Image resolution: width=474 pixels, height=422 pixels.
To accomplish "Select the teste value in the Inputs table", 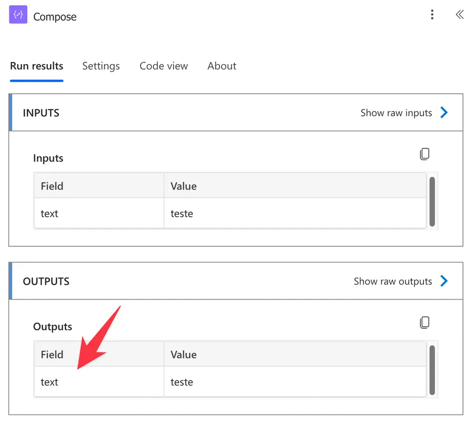I will pyautogui.click(x=182, y=214).
